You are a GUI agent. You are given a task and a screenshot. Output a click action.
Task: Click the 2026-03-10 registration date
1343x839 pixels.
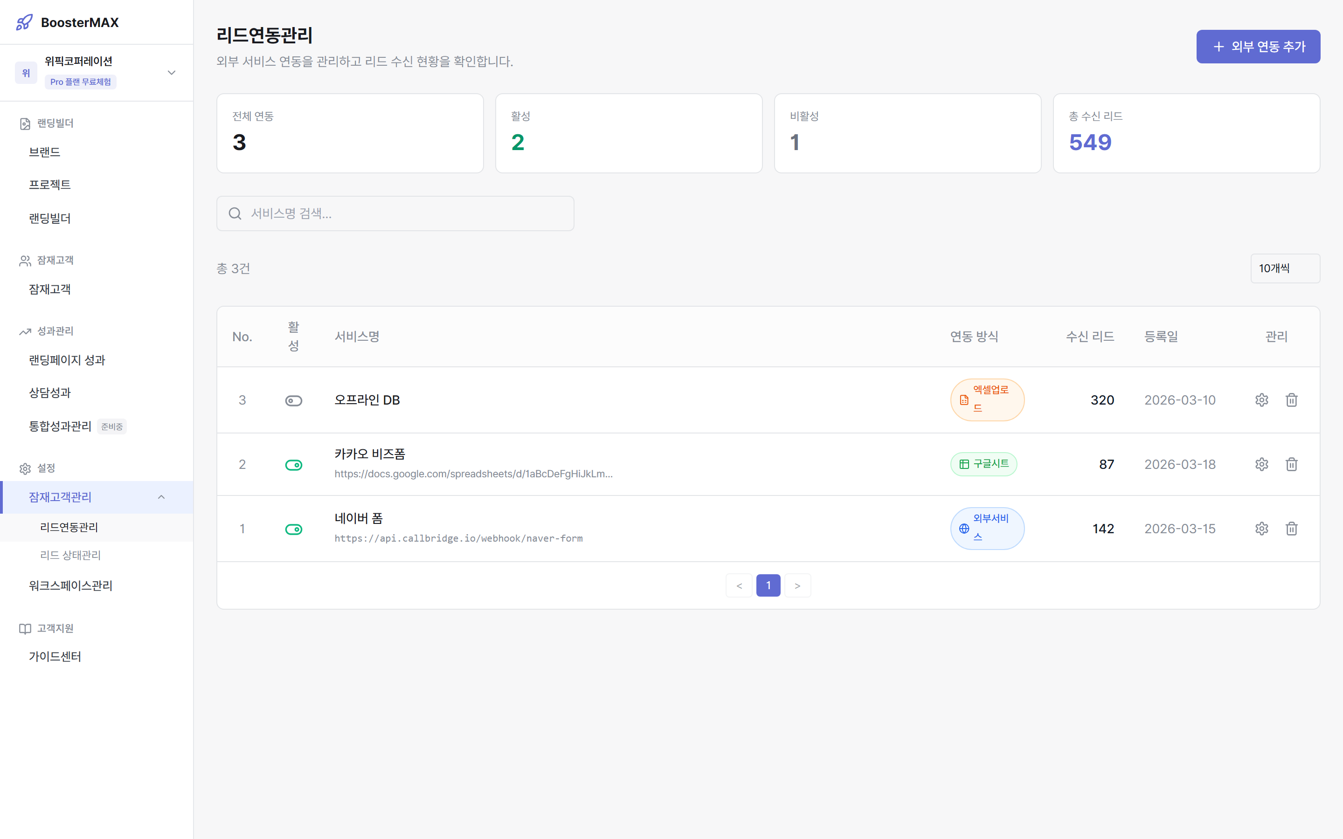pyautogui.click(x=1180, y=400)
